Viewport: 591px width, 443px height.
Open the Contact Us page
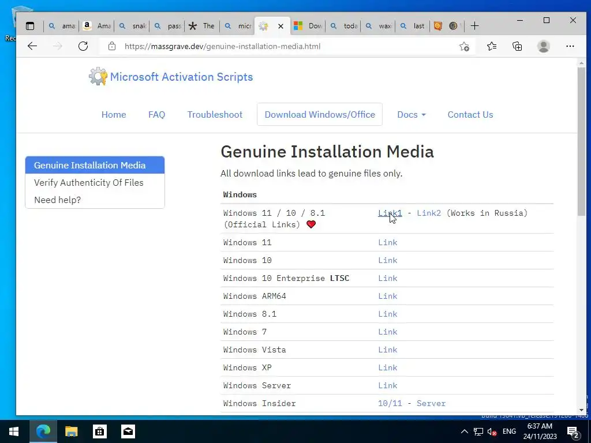pyautogui.click(x=470, y=115)
